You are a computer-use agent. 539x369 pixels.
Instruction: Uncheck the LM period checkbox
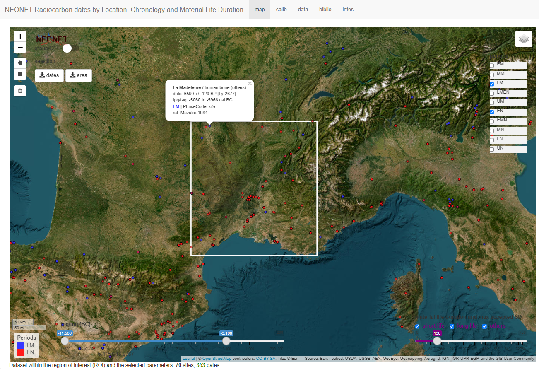(x=492, y=84)
